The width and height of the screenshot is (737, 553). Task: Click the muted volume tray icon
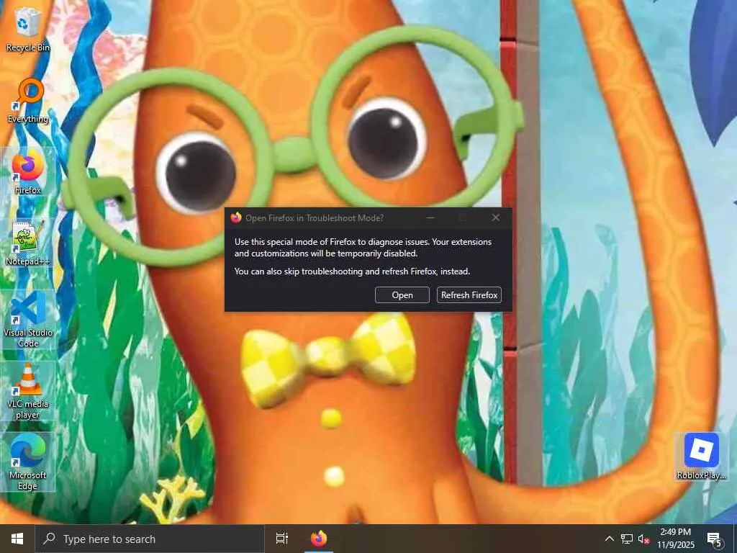643,539
